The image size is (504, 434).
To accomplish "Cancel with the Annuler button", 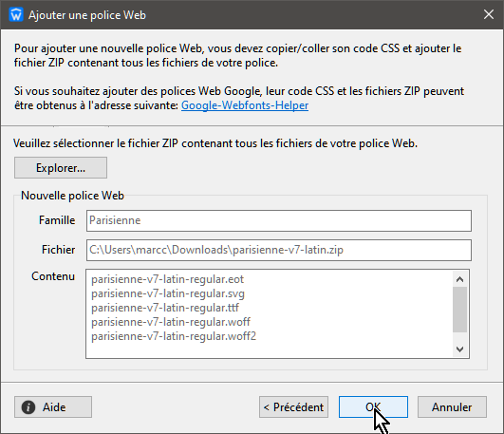I will (x=452, y=407).
